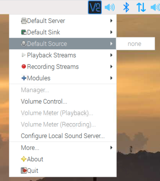Click the yellow star About icon
The height and width of the screenshot is (181, 160).
click(24, 159)
